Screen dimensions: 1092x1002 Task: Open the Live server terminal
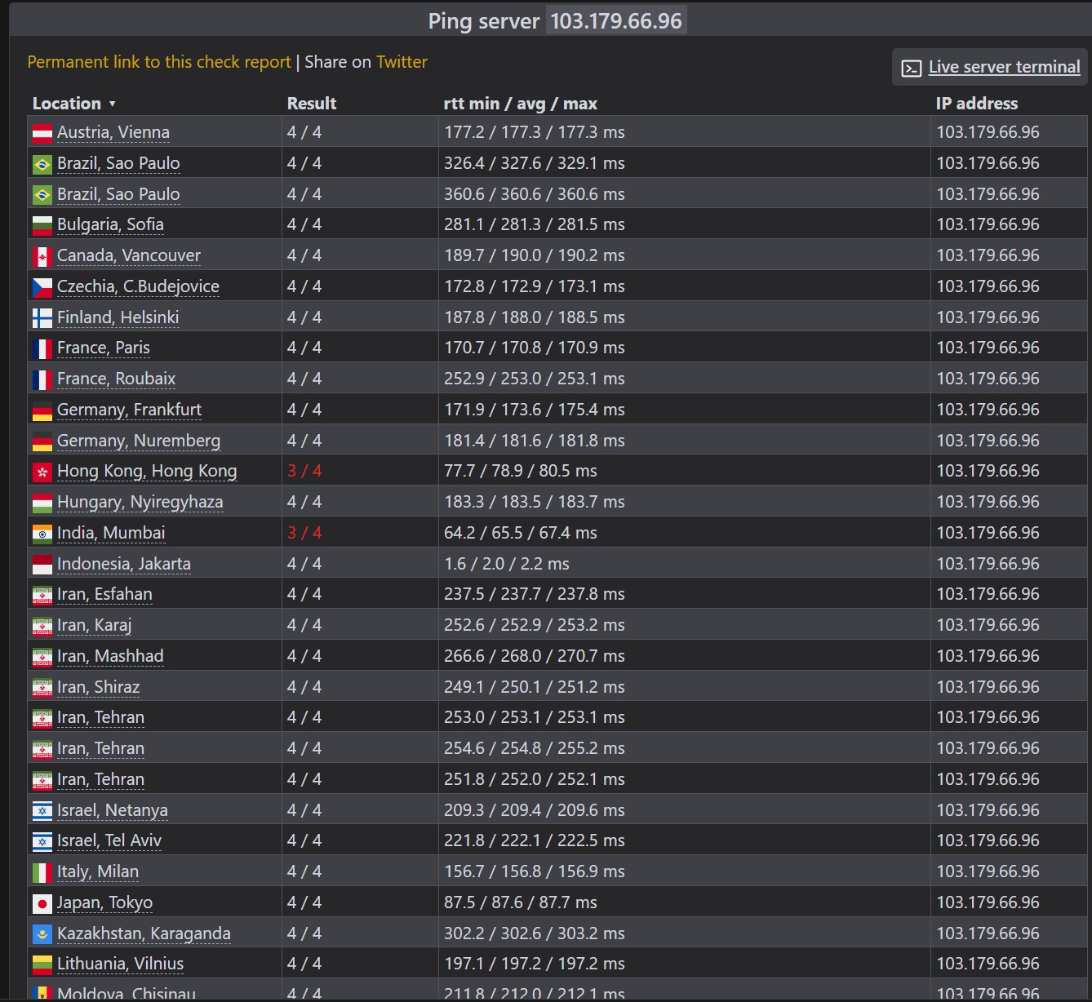coord(1004,67)
